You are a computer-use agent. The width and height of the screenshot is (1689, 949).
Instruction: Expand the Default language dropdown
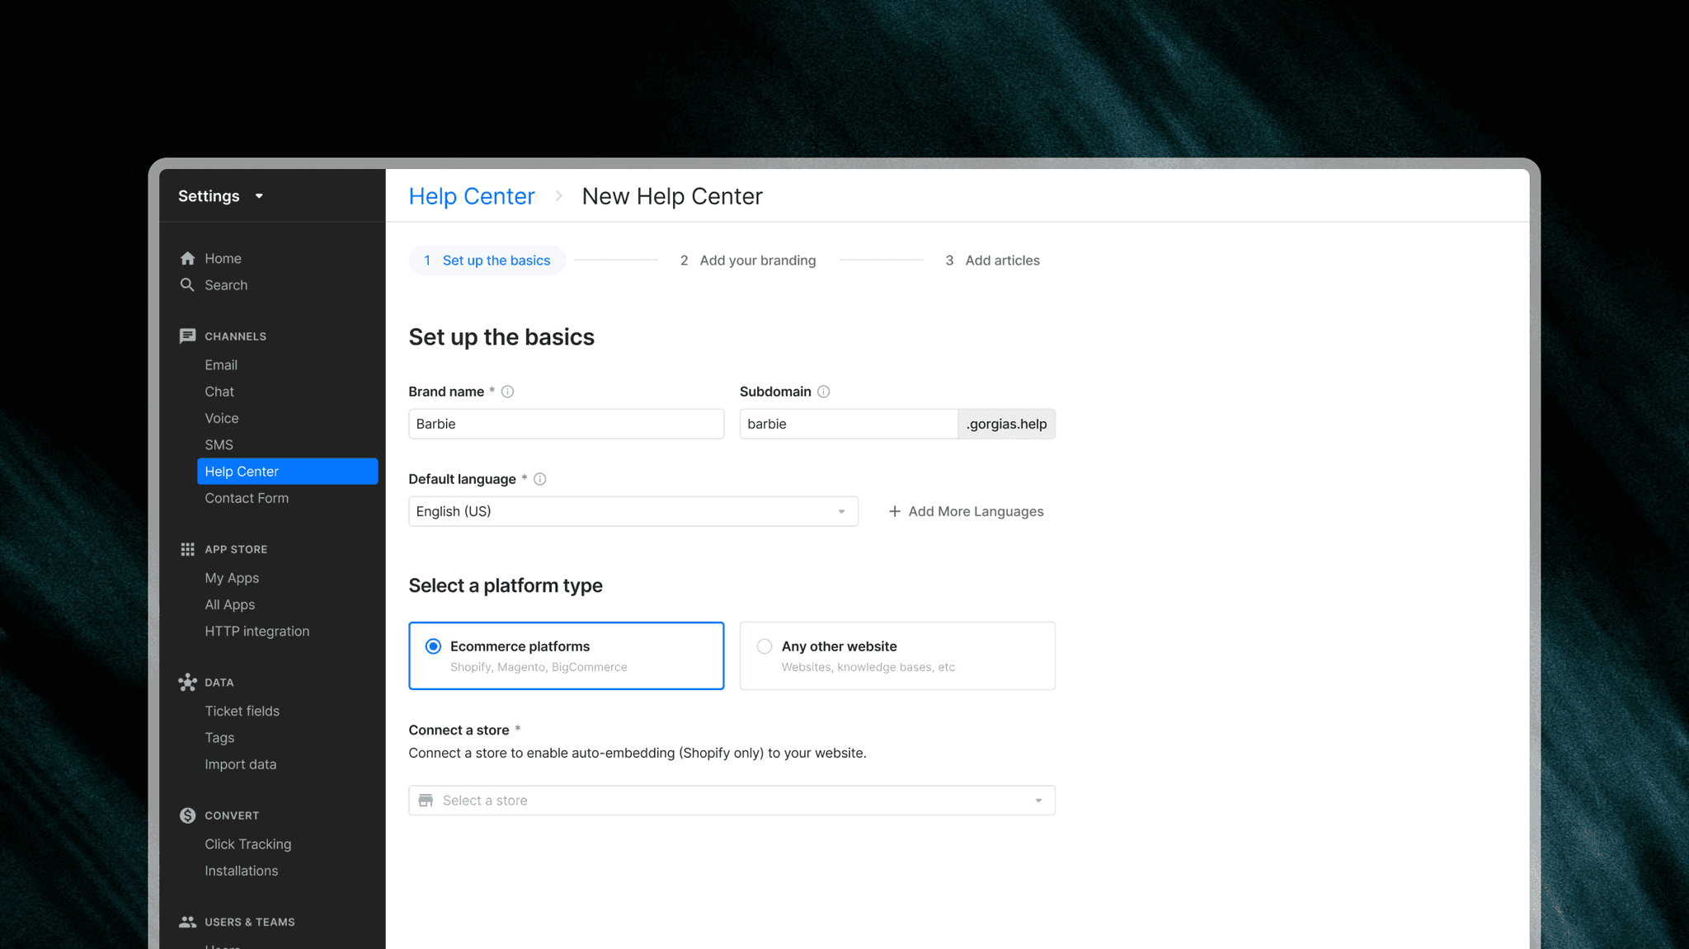click(633, 511)
